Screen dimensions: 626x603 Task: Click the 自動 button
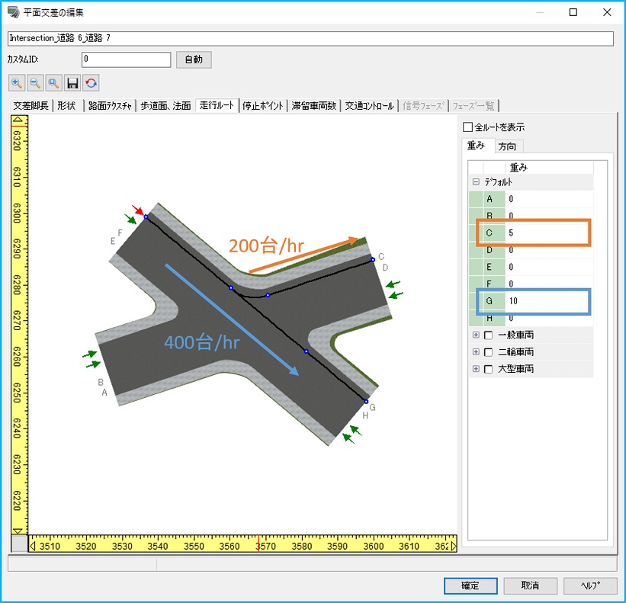[194, 59]
